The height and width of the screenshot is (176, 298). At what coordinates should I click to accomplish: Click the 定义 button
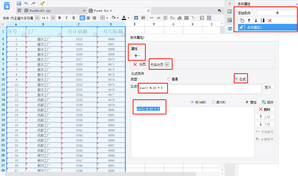[268, 87]
